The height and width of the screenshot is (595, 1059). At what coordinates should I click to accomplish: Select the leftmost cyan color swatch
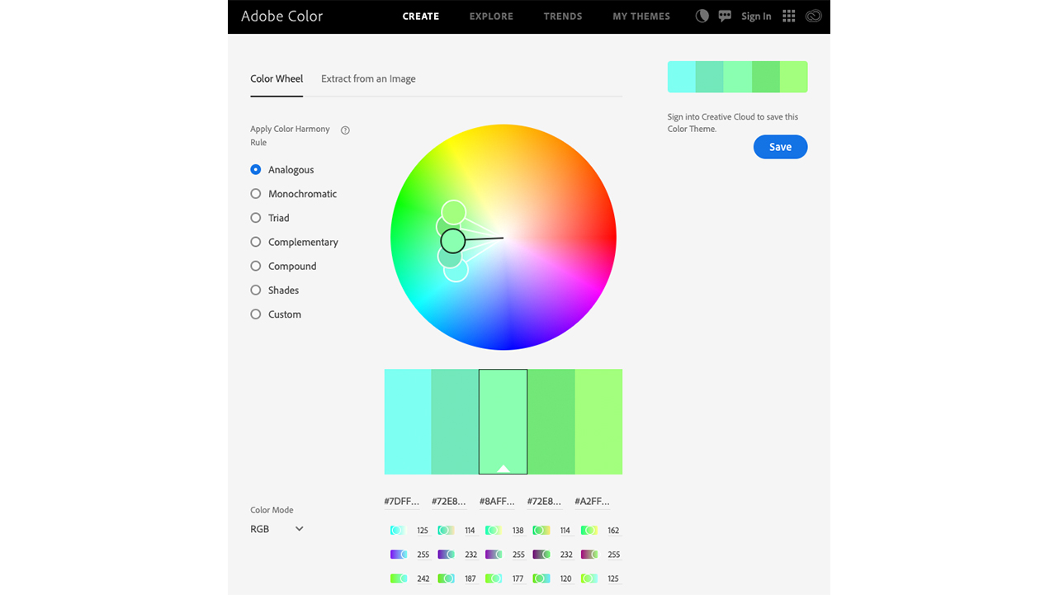tap(407, 422)
